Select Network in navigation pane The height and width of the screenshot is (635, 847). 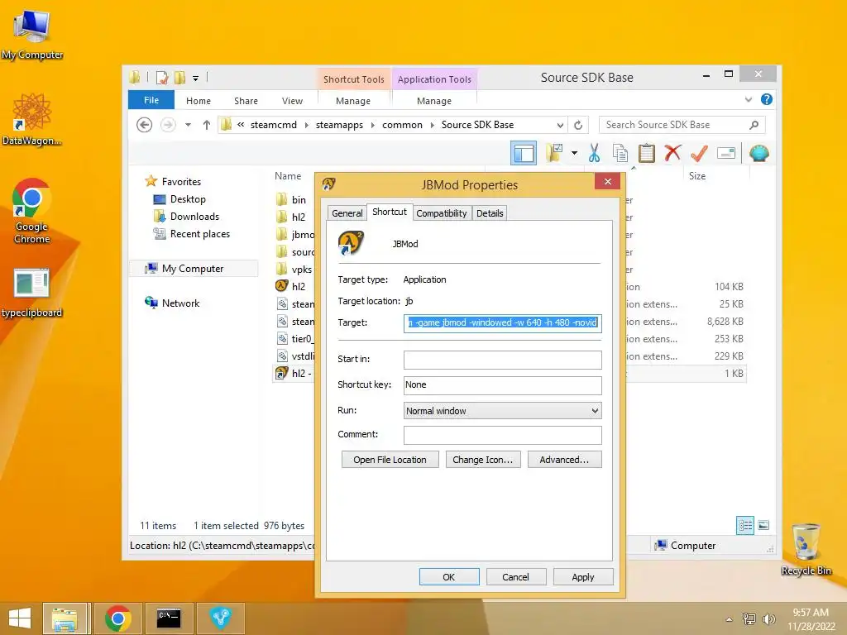(x=180, y=303)
